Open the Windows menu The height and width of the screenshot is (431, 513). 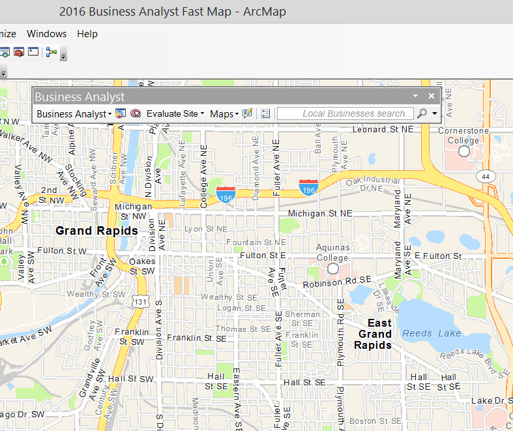(46, 34)
